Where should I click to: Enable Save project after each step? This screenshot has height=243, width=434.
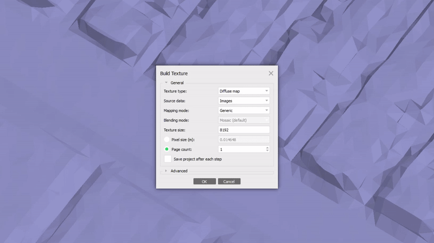[168, 159]
